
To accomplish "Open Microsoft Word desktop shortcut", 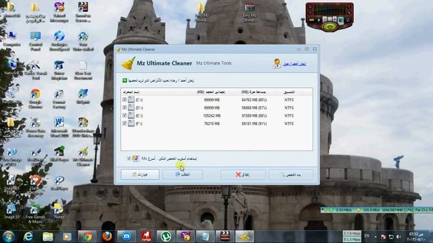I will tap(59, 128).
